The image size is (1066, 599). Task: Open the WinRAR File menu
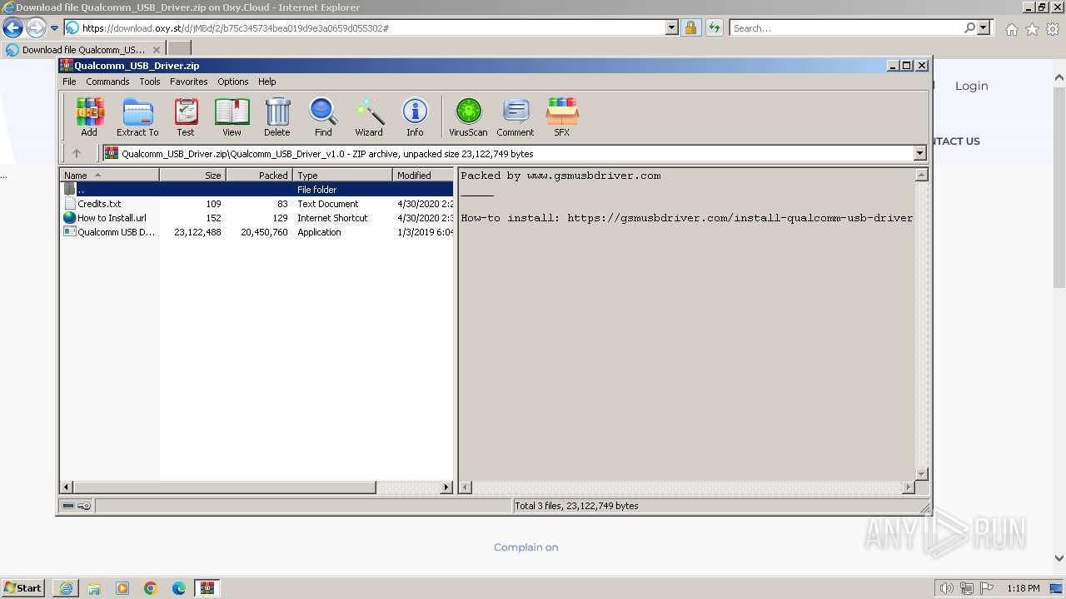(69, 82)
